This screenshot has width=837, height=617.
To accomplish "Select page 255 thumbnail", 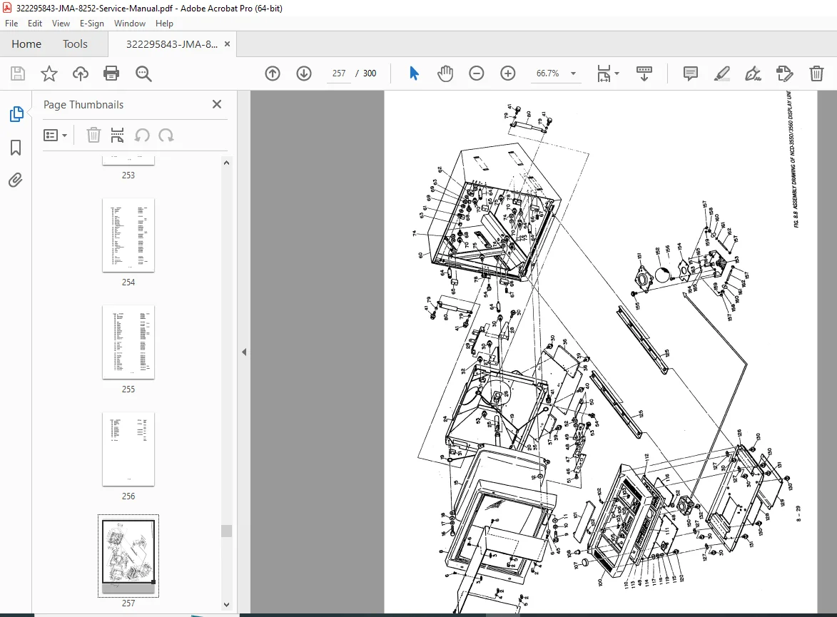I will click(128, 342).
